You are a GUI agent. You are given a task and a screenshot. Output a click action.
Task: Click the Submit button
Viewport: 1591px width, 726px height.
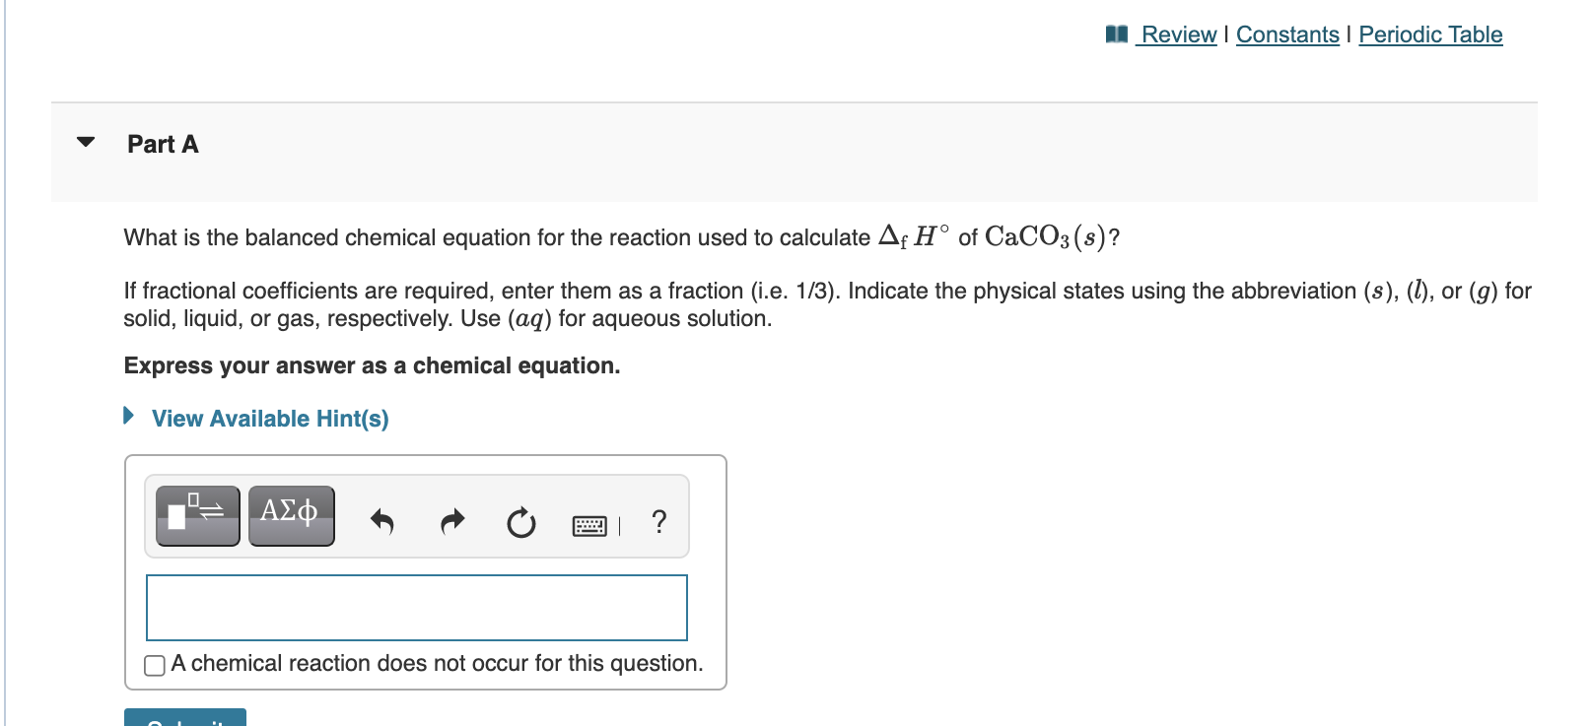tap(185, 721)
